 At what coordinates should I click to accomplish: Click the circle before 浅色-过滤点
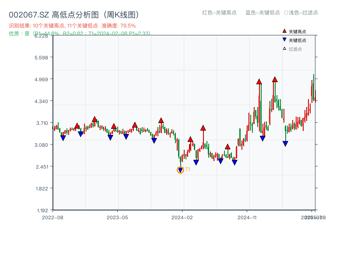(286, 13)
